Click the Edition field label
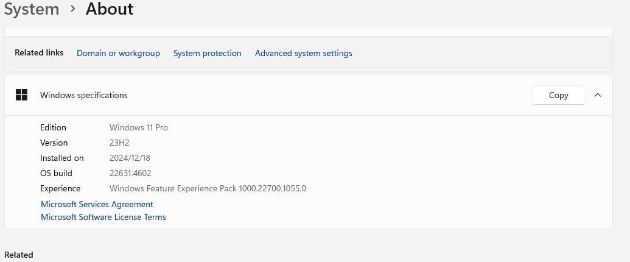Viewport: 630px width, 262px height. [53, 128]
